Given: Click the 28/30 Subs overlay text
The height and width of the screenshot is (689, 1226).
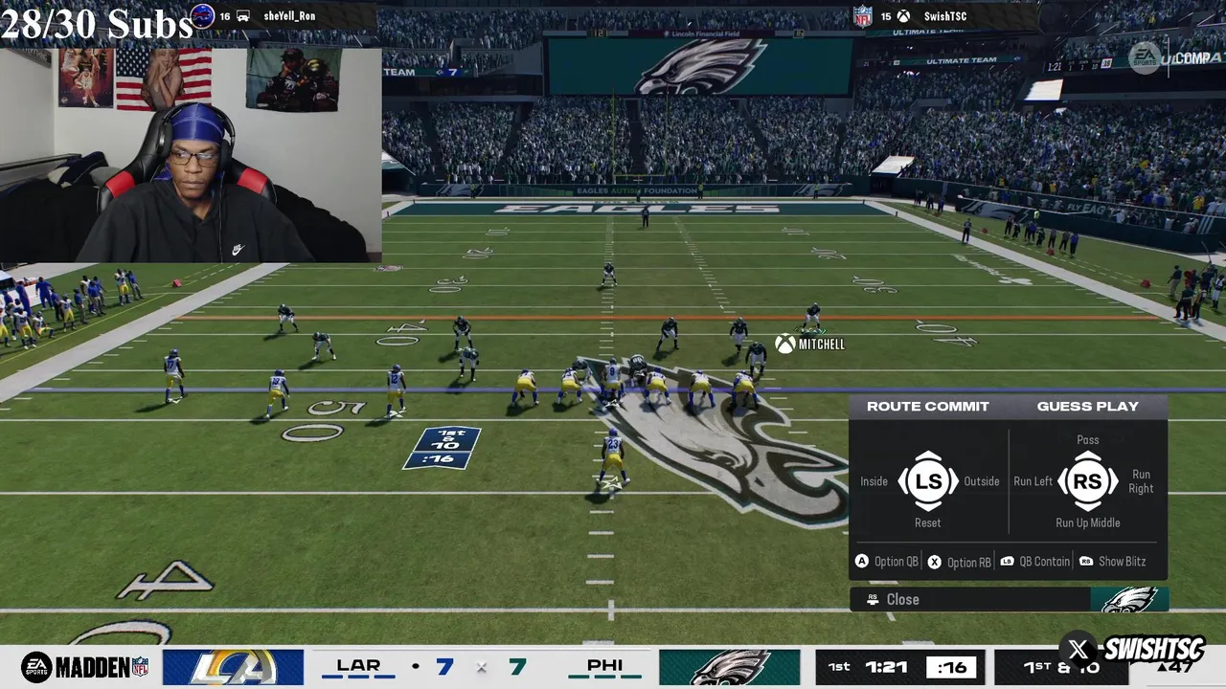Looking at the screenshot, I should coord(97,24).
